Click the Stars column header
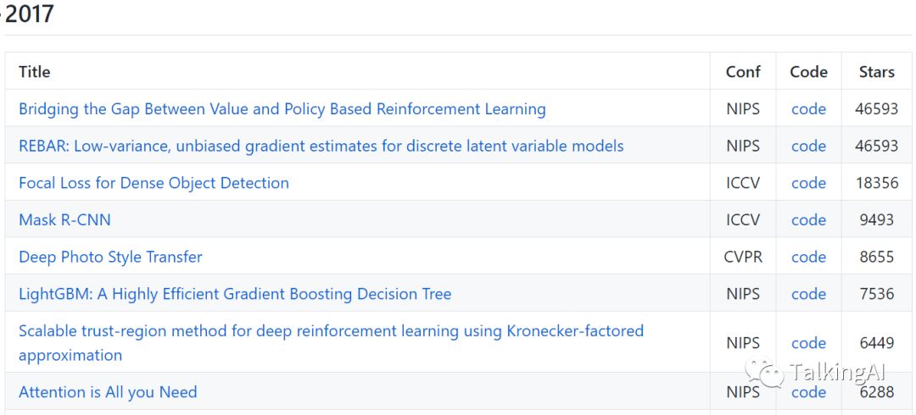Screen dimensions: 916x415 click(x=876, y=72)
